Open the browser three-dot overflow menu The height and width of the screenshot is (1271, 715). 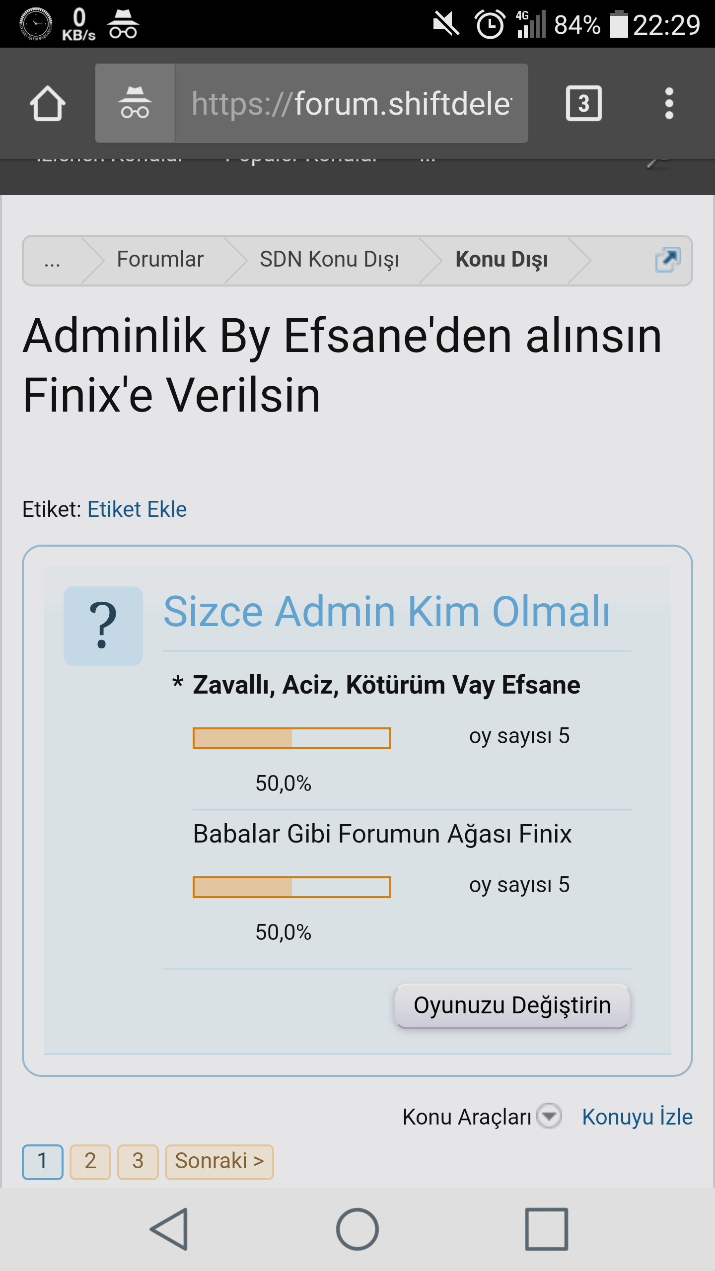point(669,103)
